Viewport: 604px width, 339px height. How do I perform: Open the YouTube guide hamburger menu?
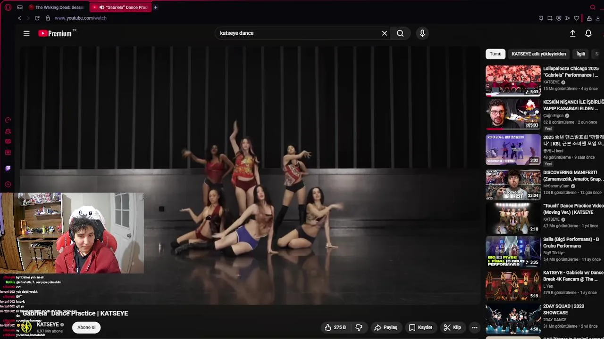click(26, 33)
